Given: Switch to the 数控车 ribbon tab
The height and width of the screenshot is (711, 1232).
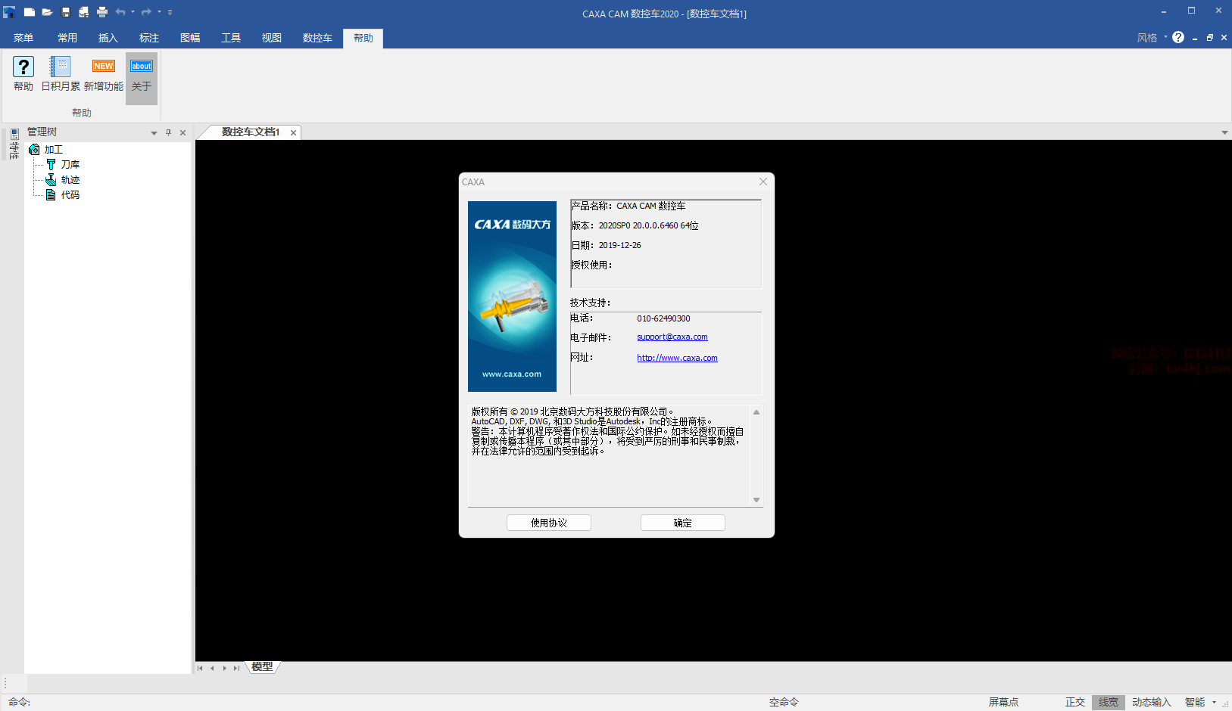Looking at the screenshot, I should 317,38.
